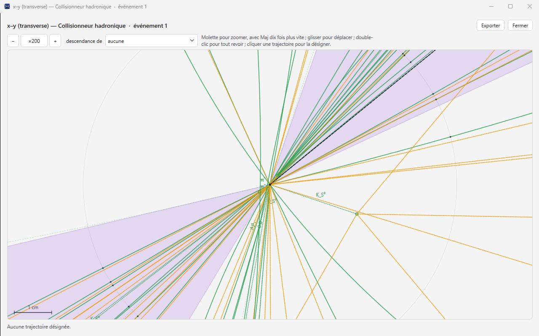
Task: Zoom out with the minus button
Action: click(x=13, y=41)
